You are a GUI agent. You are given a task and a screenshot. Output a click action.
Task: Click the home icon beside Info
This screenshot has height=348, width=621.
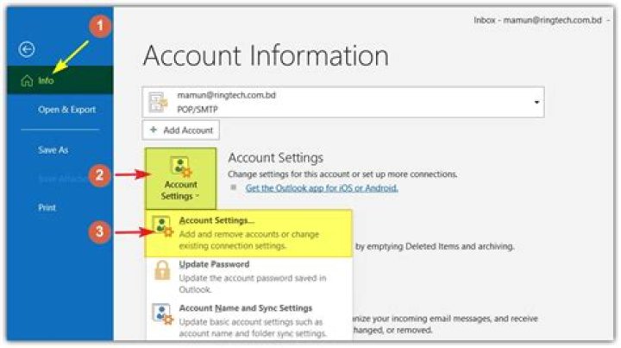tap(27, 80)
